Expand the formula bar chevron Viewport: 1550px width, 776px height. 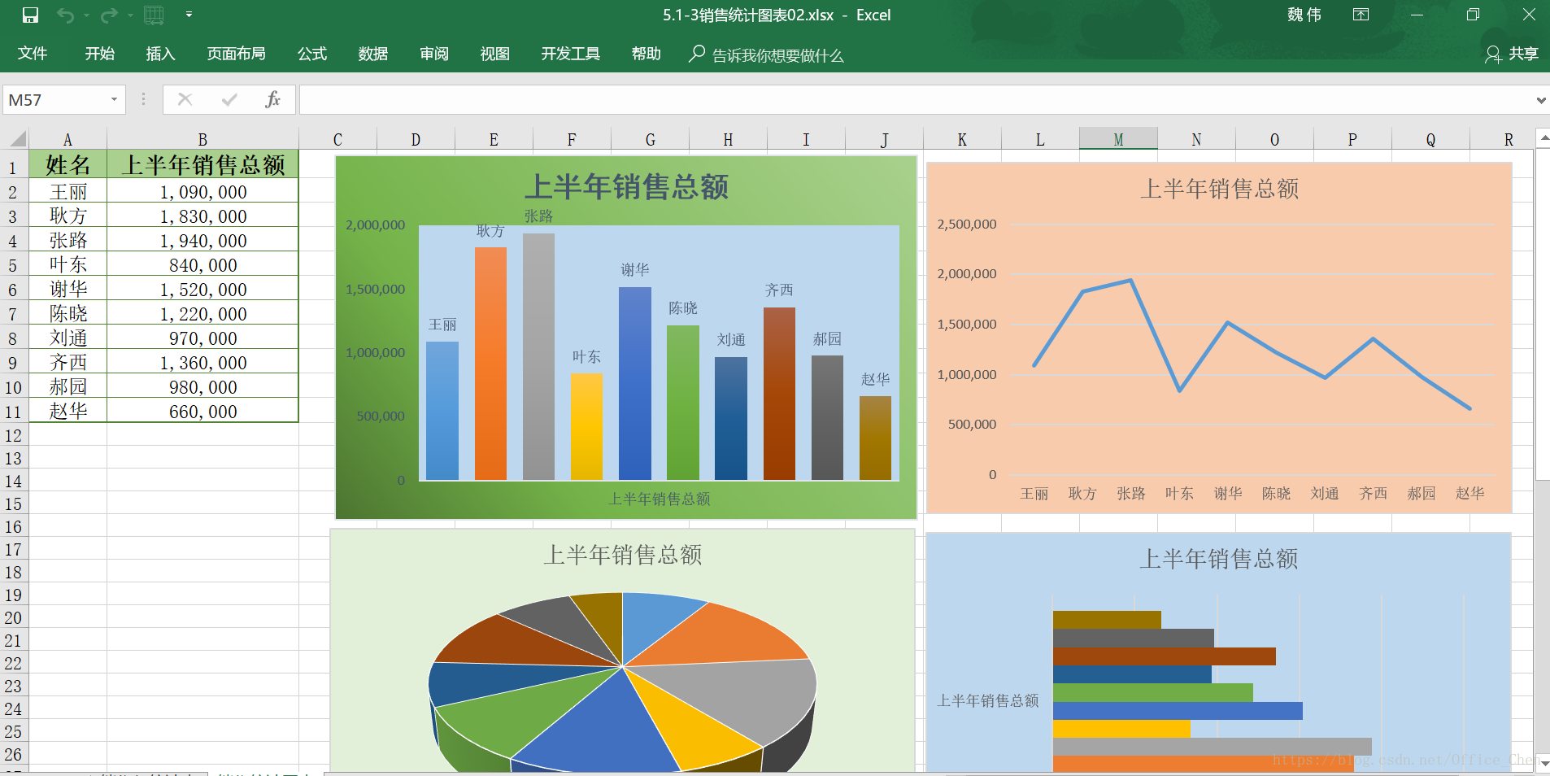pos(1540,100)
